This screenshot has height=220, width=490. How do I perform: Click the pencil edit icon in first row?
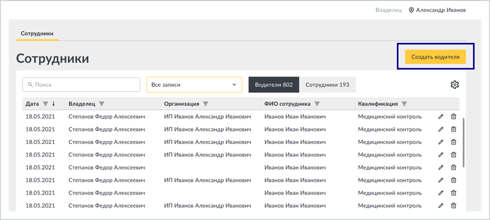click(x=441, y=117)
